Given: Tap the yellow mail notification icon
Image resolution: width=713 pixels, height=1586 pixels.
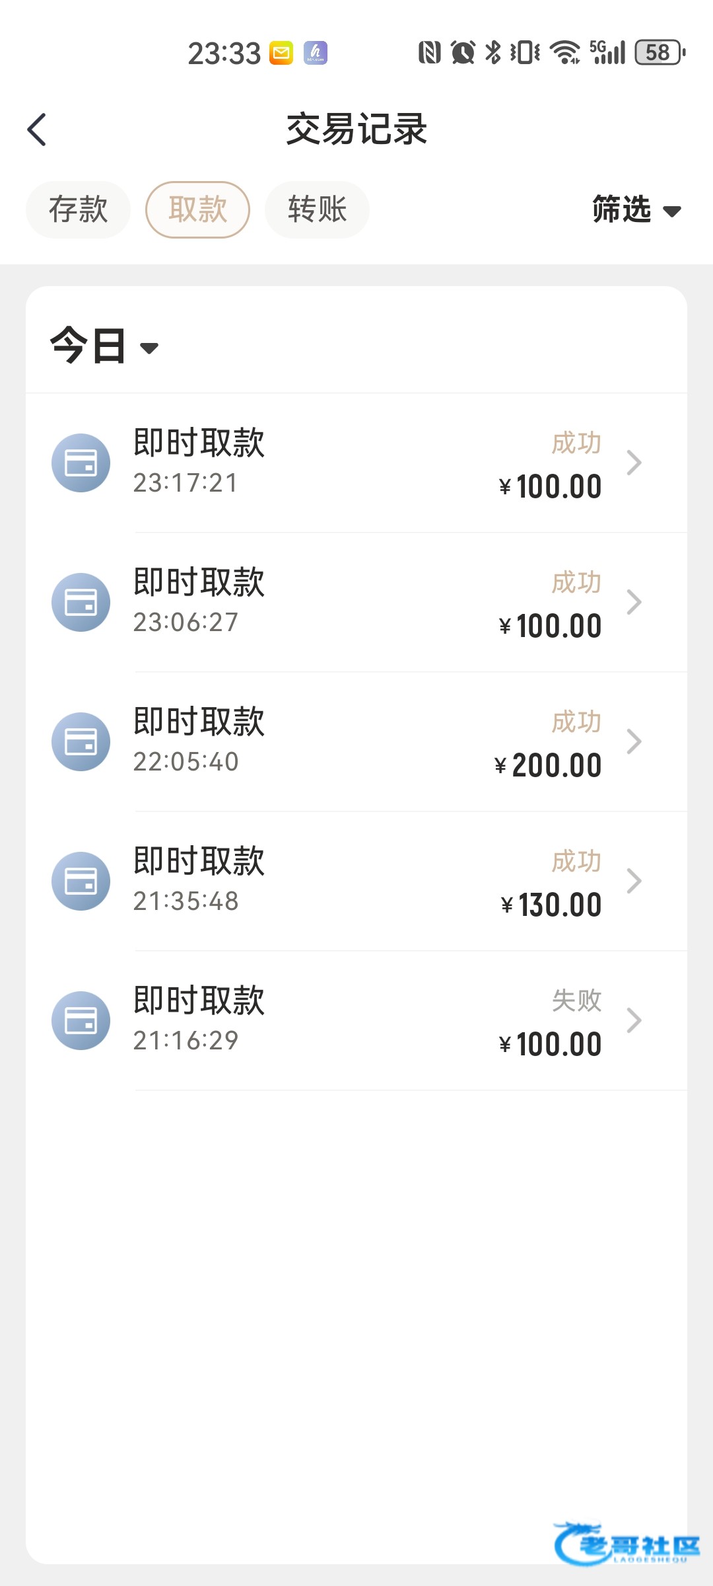Looking at the screenshot, I should click(x=281, y=53).
